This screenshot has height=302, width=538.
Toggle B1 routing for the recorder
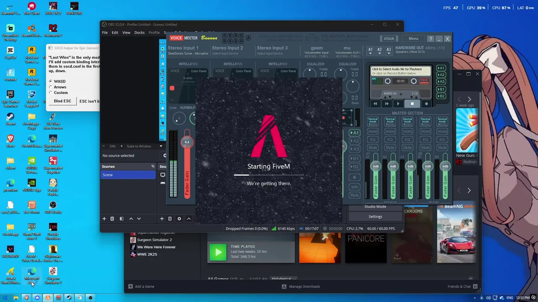pos(441,89)
